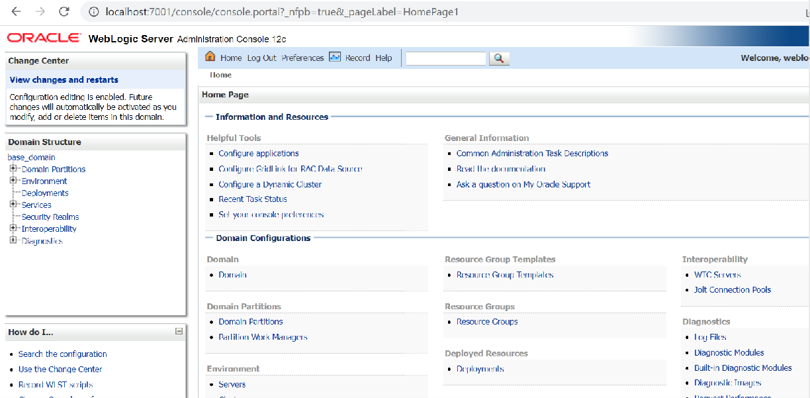Viewport: 810px width, 398px height.
Task: Open Configure applications link
Action: click(259, 154)
